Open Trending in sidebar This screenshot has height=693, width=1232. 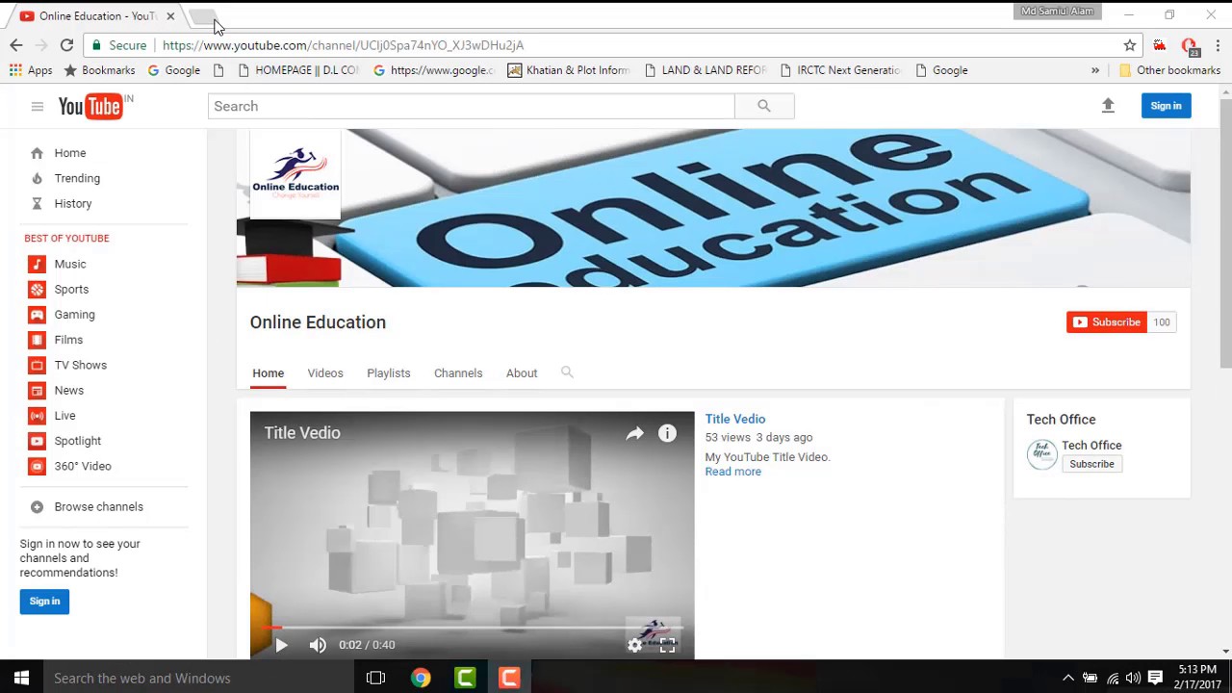(x=77, y=178)
